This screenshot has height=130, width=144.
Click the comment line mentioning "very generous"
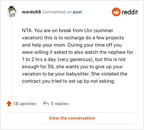pos(74,60)
